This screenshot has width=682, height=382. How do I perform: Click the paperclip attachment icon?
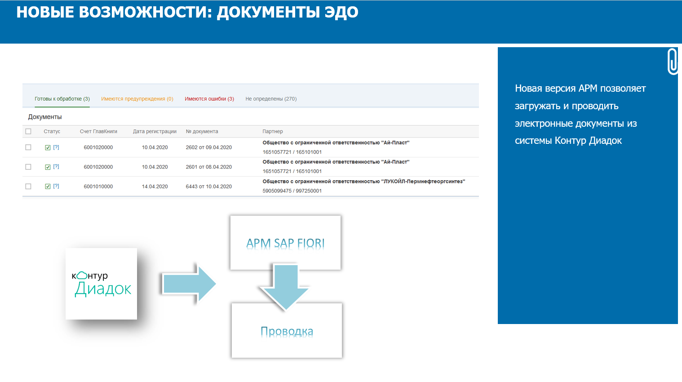pyautogui.click(x=672, y=61)
